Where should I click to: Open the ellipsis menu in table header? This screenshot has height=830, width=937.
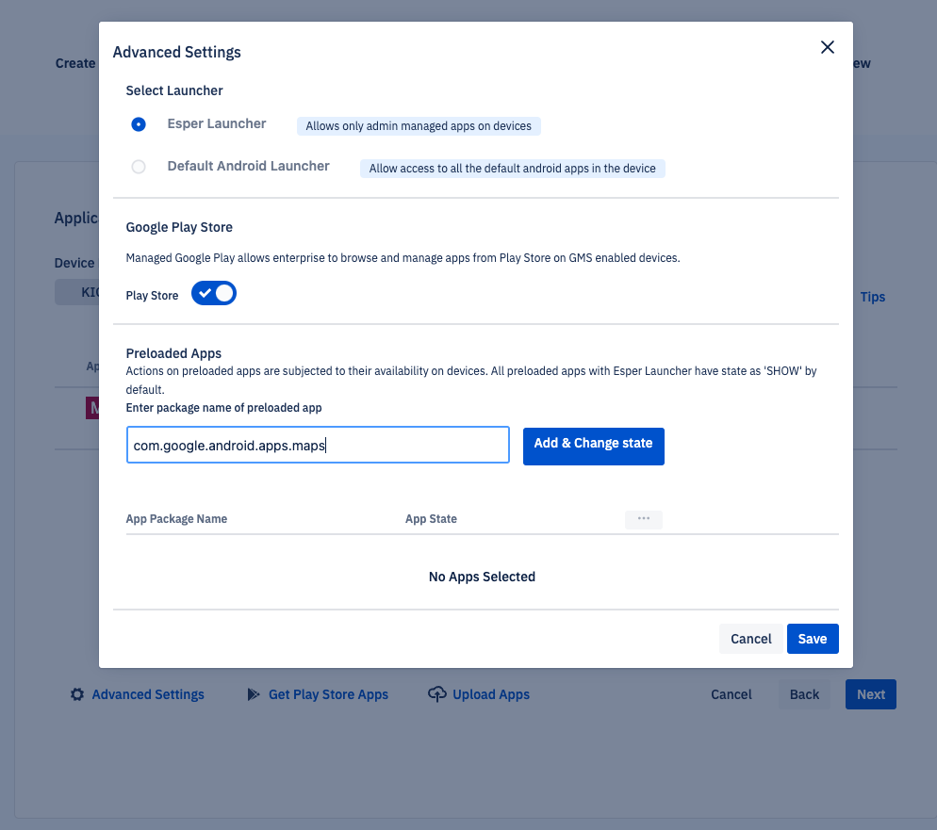point(644,519)
